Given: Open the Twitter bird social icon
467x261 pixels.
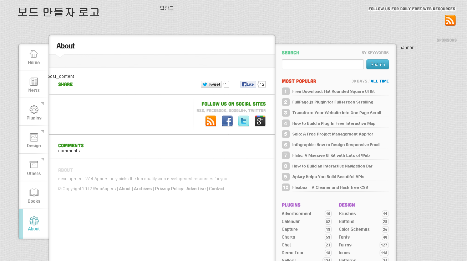Looking at the screenshot, I should coord(244,121).
